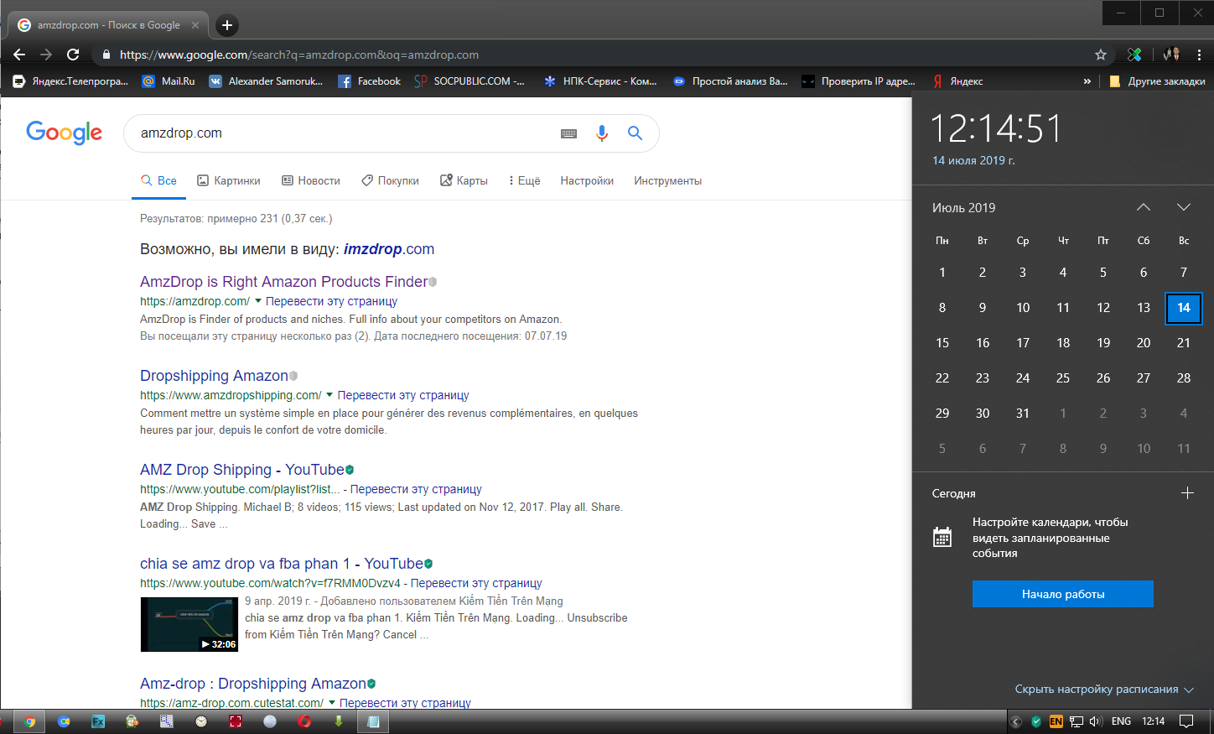Open the red screen-capture app in the taskbar
The height and width of the screenshot is (734, 1214).
click(236, 721)
